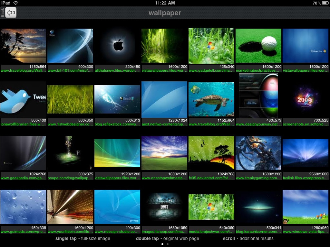Tap the Wi-Fi status icon
This screenshot has height=247, width=330.
click(x=15, y=3)
